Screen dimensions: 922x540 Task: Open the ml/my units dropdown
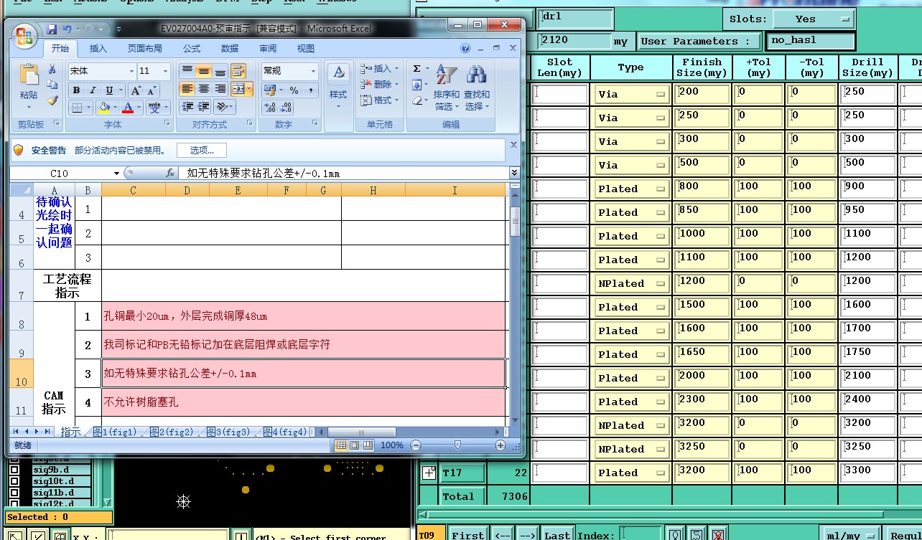click(851, 535)
